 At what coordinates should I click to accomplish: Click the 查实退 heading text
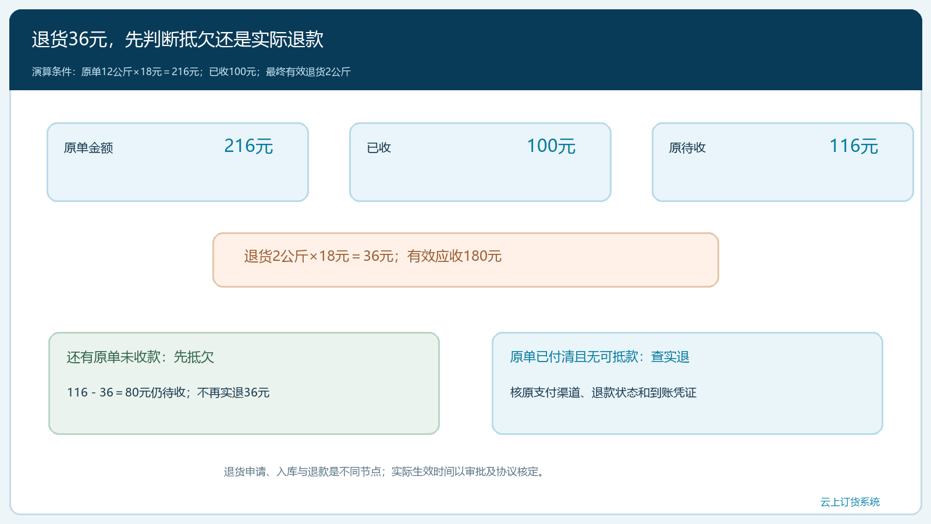(670, 357)
